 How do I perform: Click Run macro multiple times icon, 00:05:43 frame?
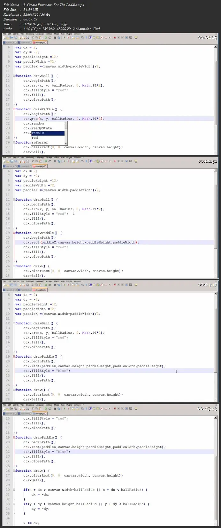click(126, 408)
